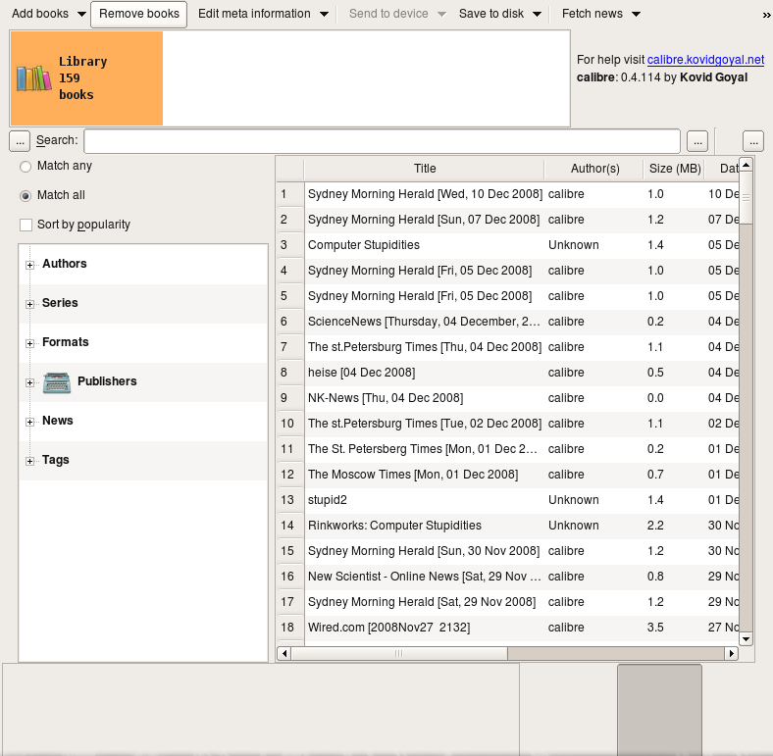Select row 'Computer Stupidities'
Screen dimensions: 773x756
click(x=425, y=245)
